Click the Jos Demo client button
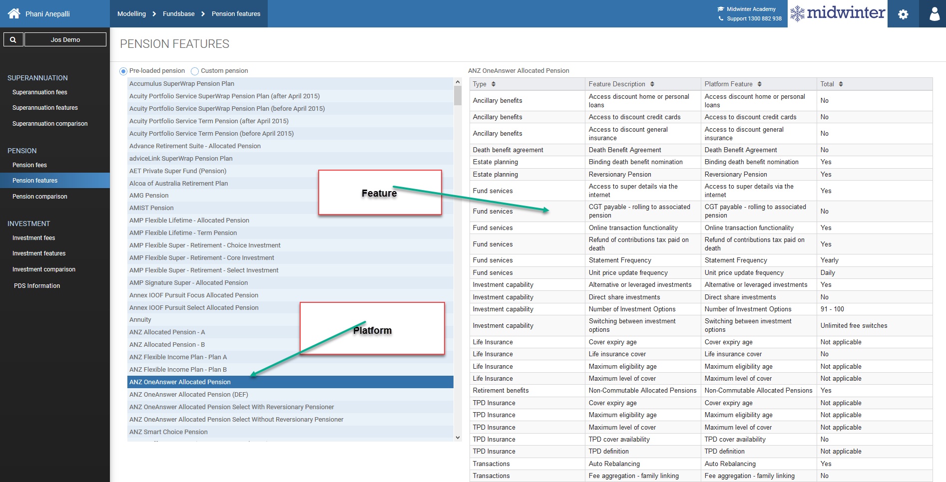 pyautogui.click(x=65, y=39)
